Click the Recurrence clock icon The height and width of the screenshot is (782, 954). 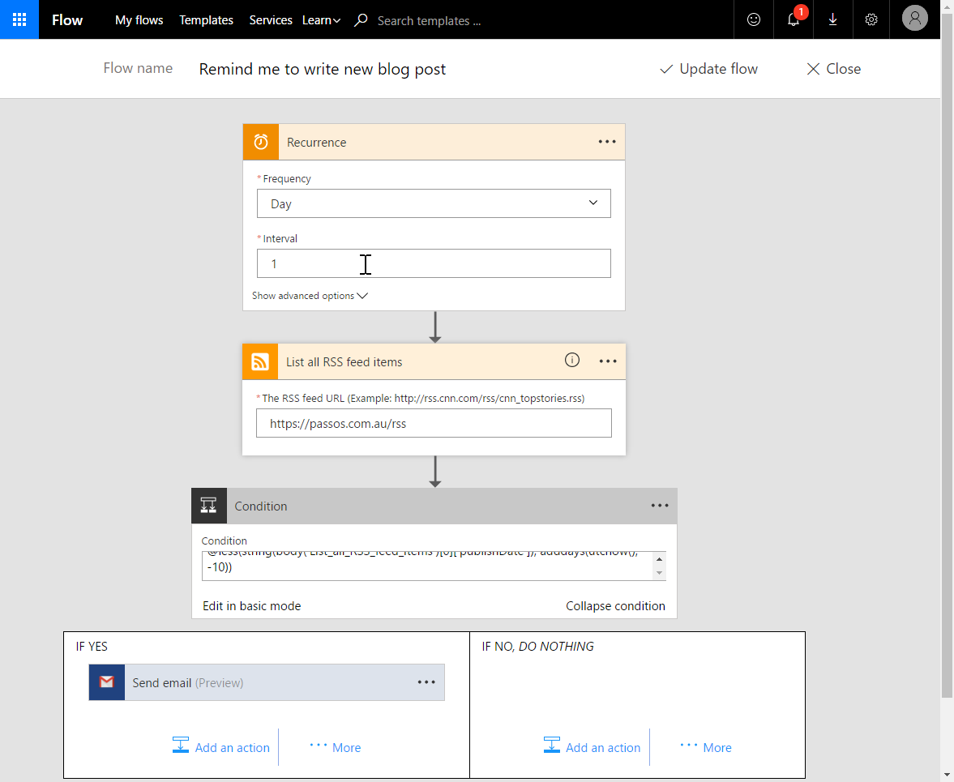261,142
